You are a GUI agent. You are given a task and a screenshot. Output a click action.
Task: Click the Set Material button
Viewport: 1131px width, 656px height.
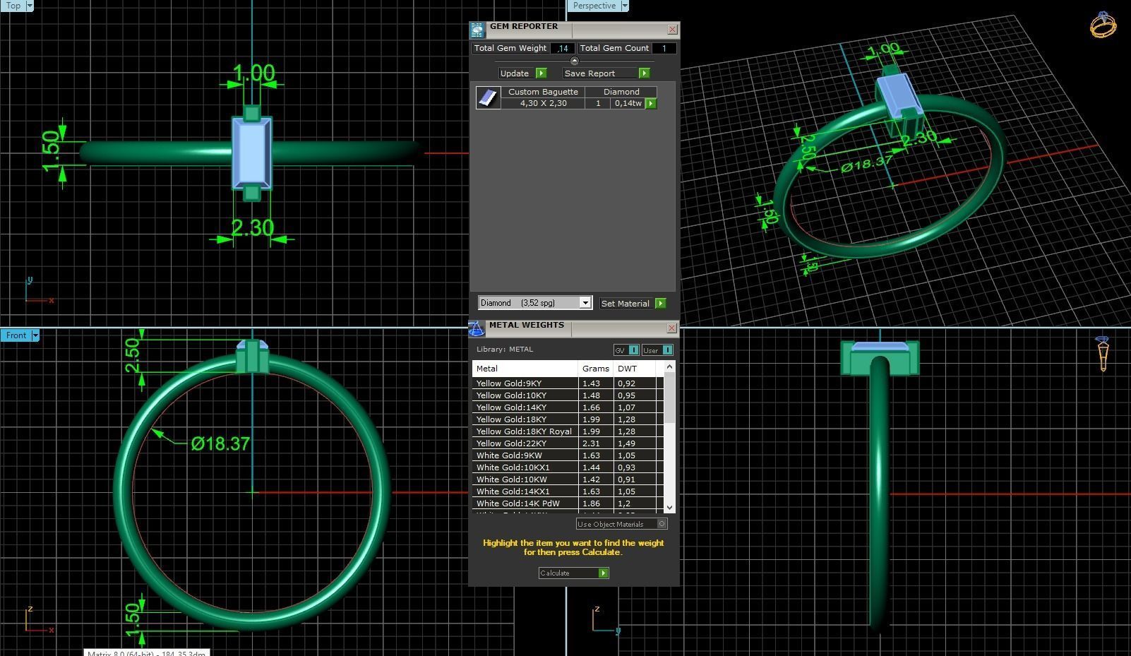point(633,304)
